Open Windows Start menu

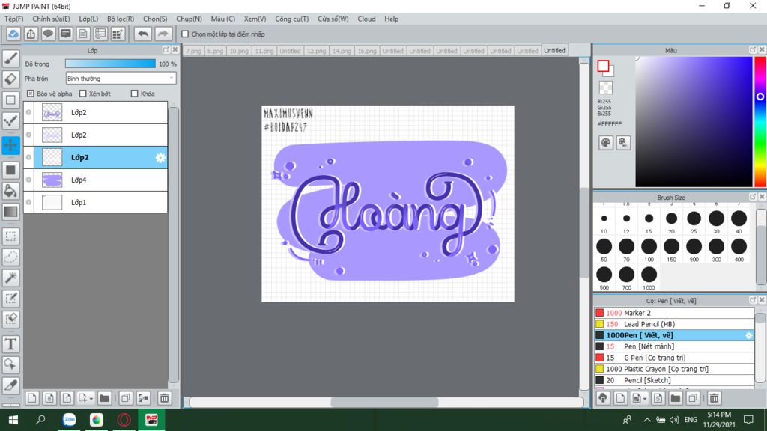(13, 420)
